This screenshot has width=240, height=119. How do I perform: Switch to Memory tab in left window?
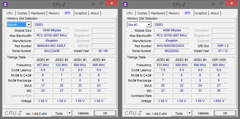click(54, 13)
